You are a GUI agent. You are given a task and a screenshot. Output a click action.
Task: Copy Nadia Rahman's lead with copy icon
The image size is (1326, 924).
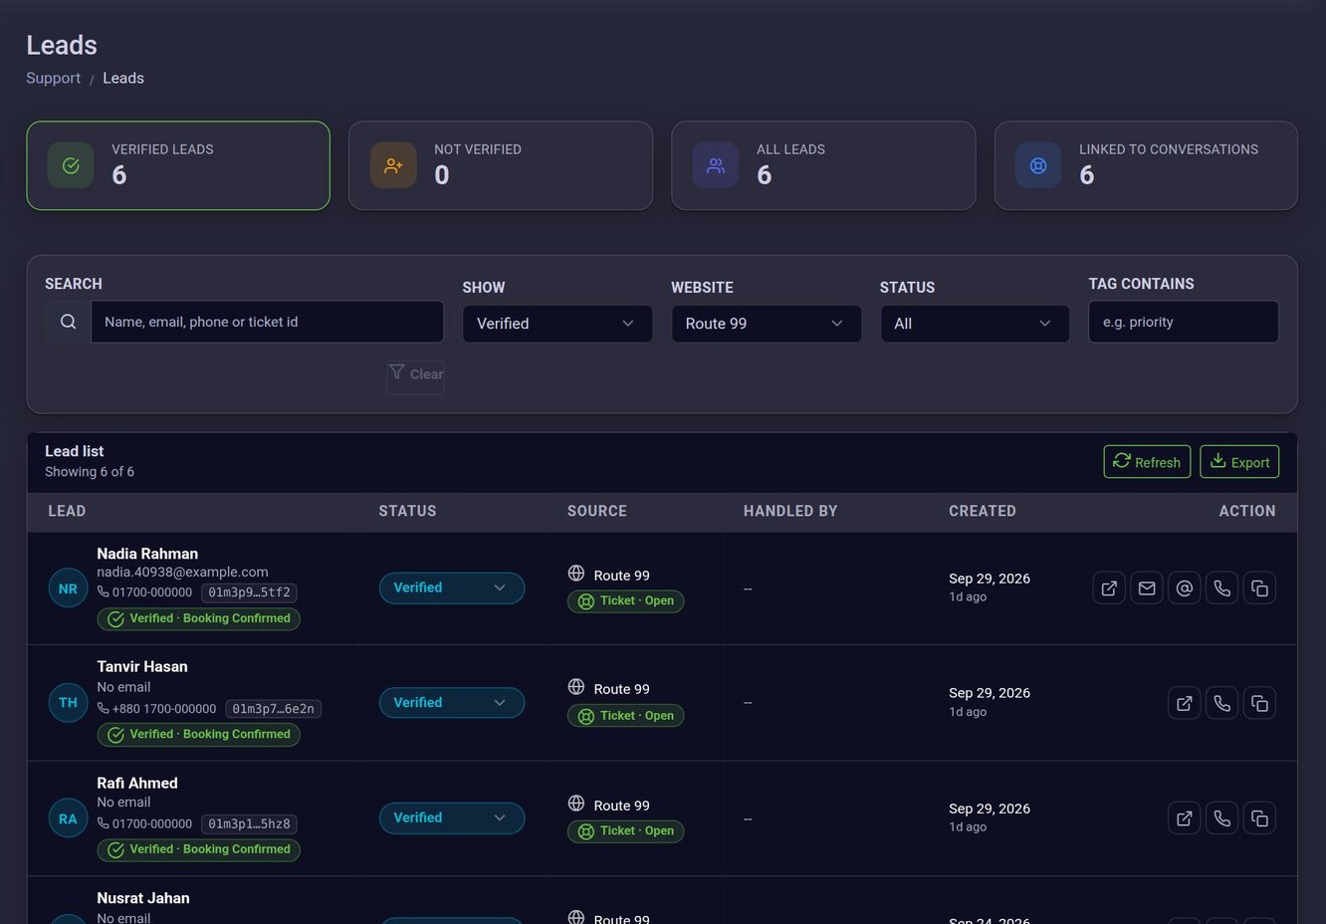[1260, 588]
